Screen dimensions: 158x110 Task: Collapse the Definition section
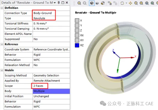click(2, 8)
